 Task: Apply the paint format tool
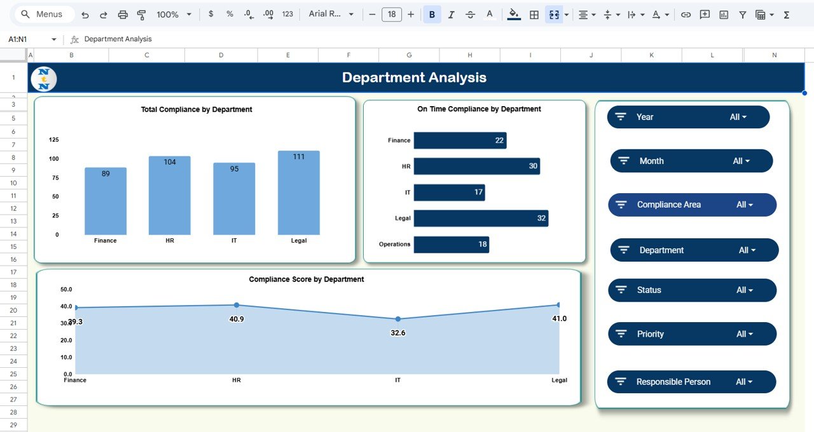click(141, 13)
